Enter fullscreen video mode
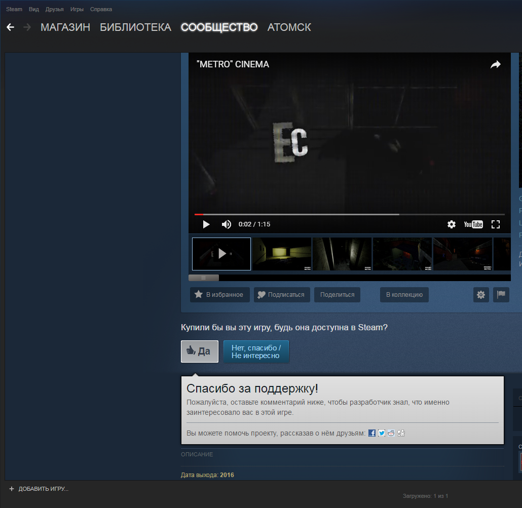The height and width of the screenshot is (508, 522). coord(495,224)
